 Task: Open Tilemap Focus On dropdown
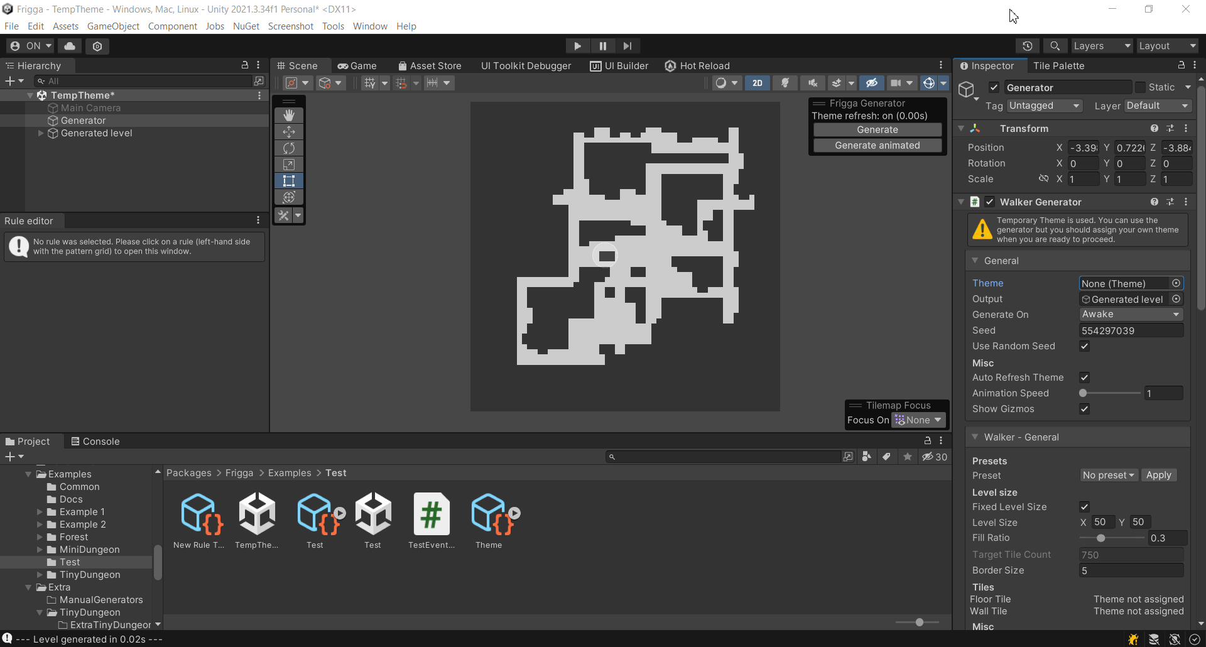(918, 420)
